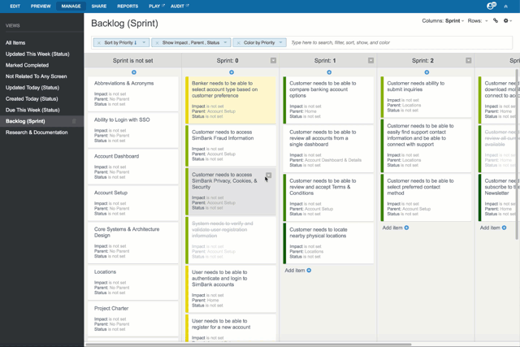Click the link icon beside Rows
520x347 pixels.
(x=496, y=20)
